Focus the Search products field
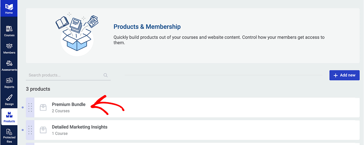The image size is (364, 145). coord(68,75)
